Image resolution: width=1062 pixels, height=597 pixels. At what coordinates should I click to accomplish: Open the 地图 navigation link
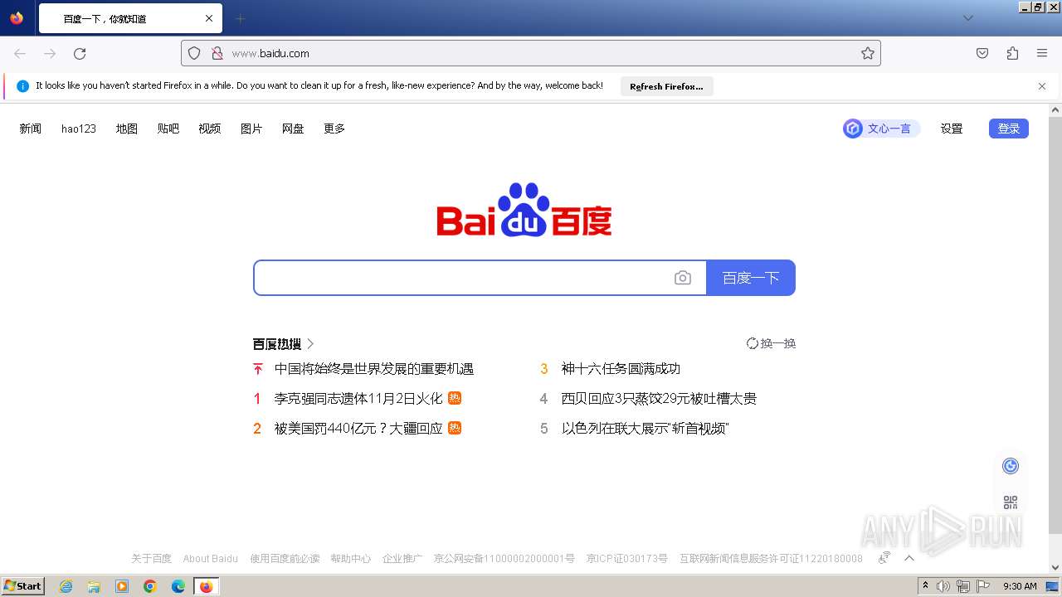click(127, 129)
